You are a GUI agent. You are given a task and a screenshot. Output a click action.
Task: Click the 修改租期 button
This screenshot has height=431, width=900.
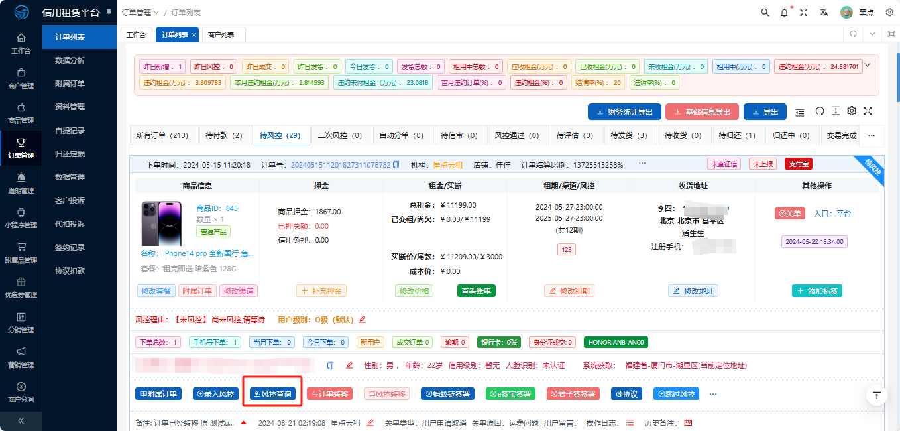(x=569, y=291)
